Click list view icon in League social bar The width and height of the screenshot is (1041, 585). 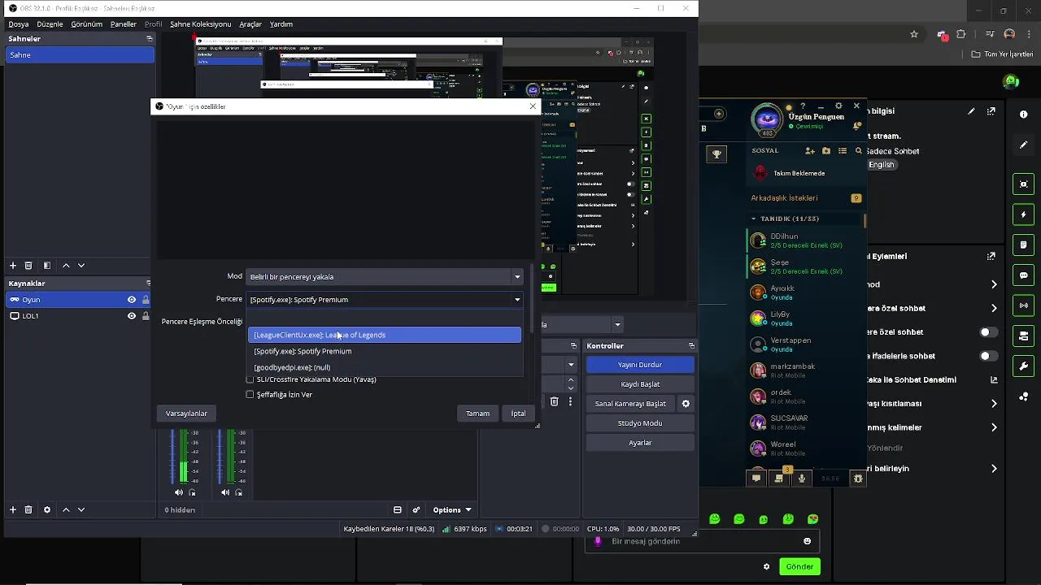coord(843,151)
